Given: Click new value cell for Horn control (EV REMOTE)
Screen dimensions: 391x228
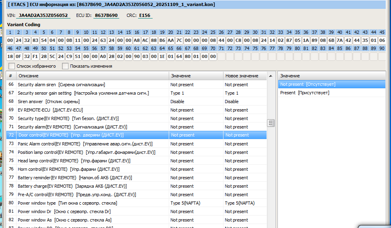Looking at the screenshot, I should 244,169.
